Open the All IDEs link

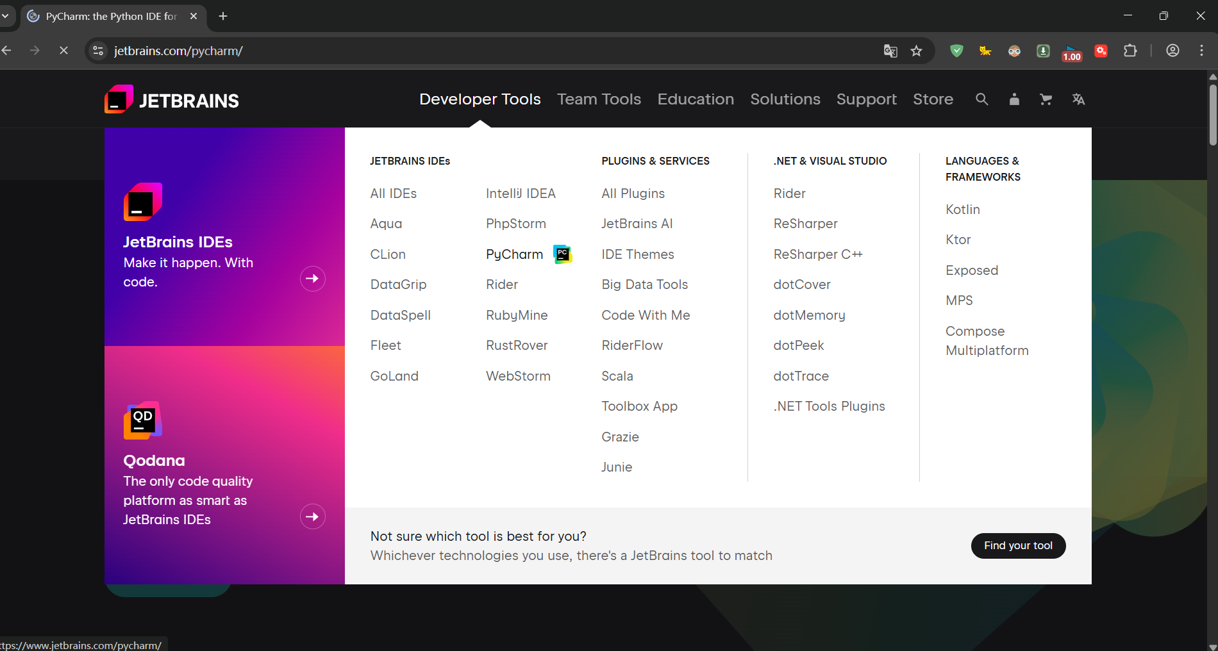[394, 194]
